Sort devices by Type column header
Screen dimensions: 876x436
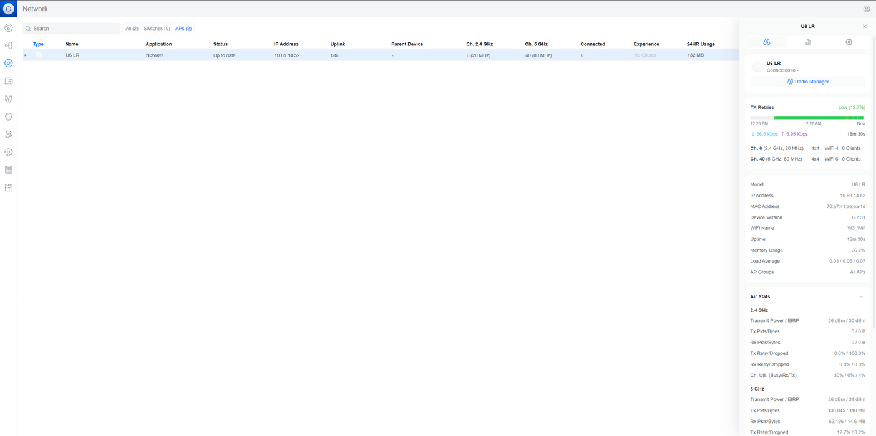[x=38, y=44]
